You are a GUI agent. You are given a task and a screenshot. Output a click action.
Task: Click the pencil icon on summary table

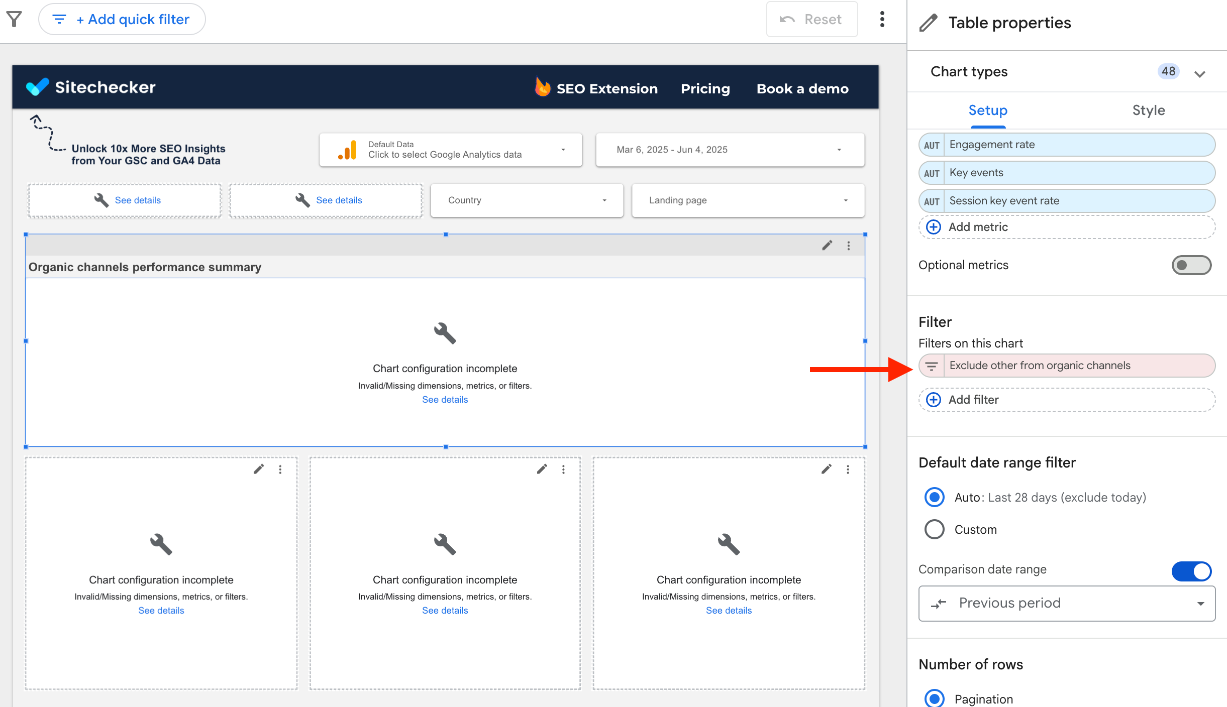827,246
